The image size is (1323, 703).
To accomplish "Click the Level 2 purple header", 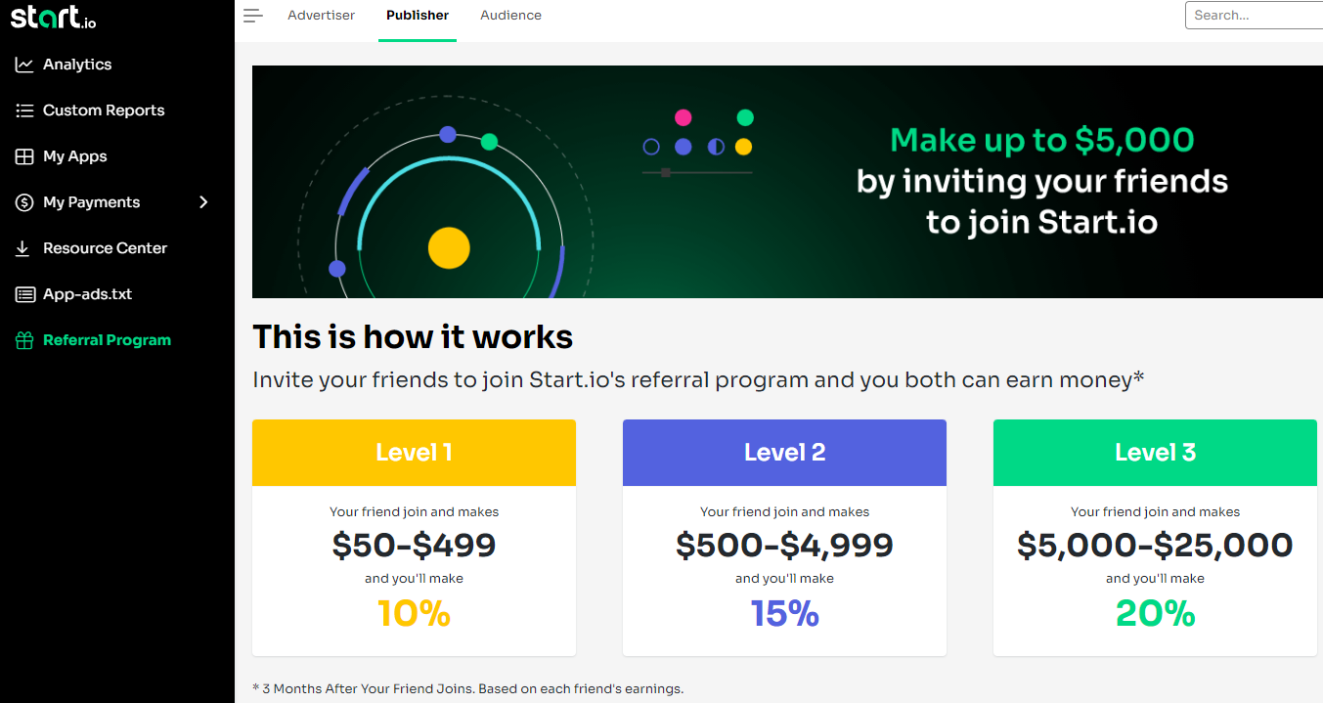I will [x=784, y=453].
